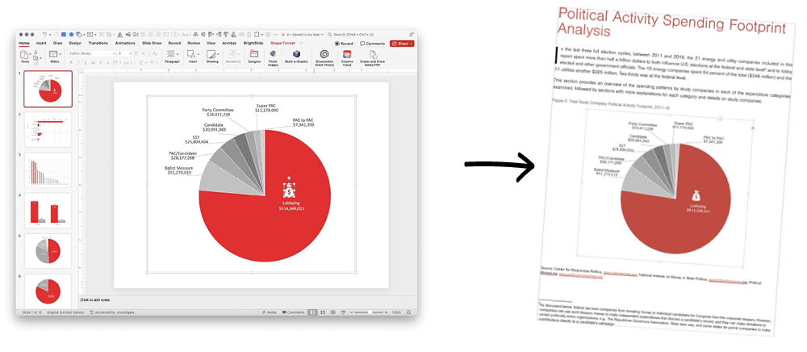
Task: Click the Format Painter brush icon
Action: coord(36,63)
